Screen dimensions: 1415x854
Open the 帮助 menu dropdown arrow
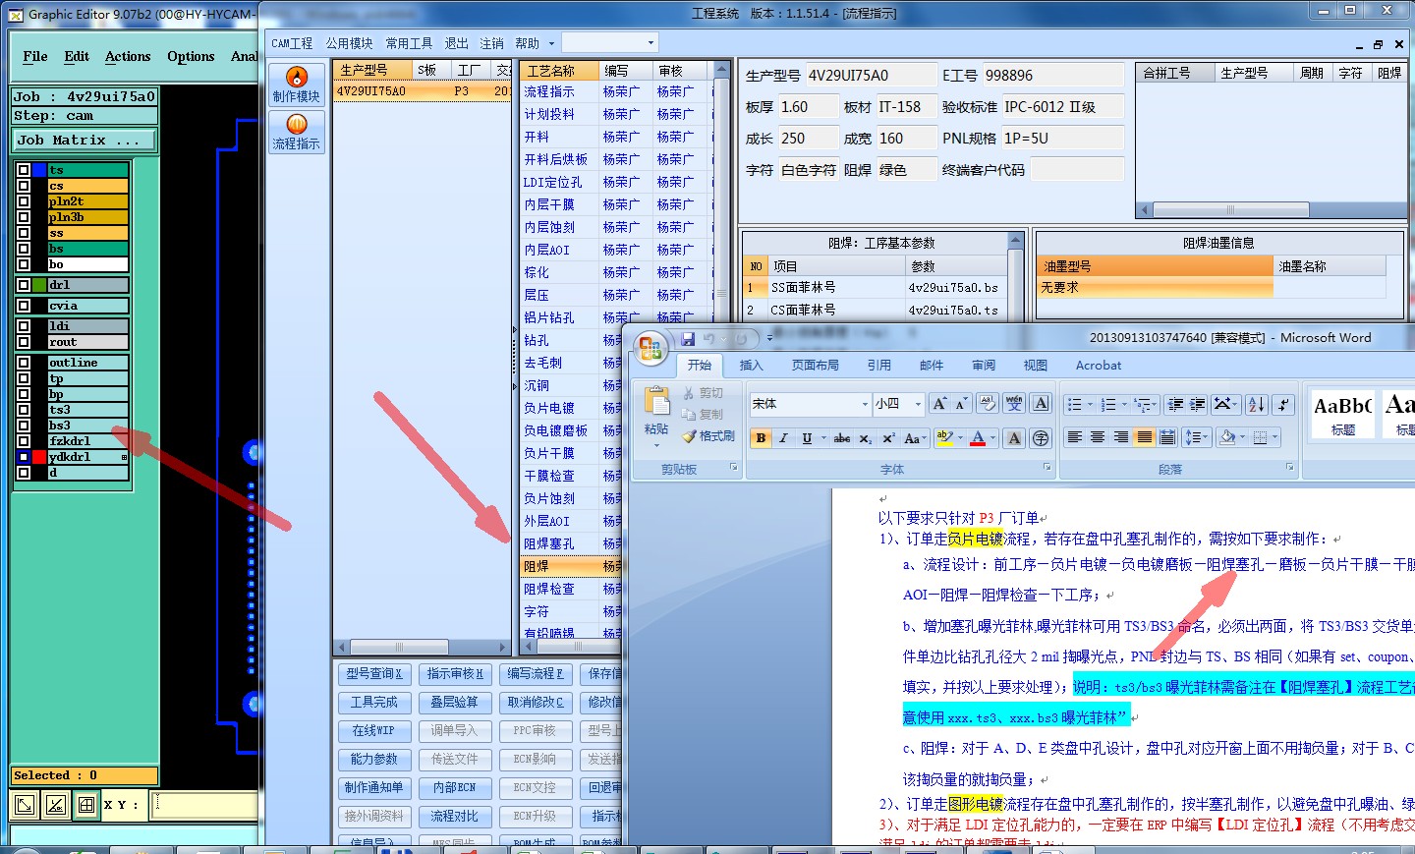pyautogui.click(x=551, y=43)
